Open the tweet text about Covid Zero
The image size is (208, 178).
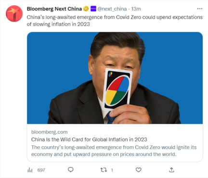click(x=115, y=21)
